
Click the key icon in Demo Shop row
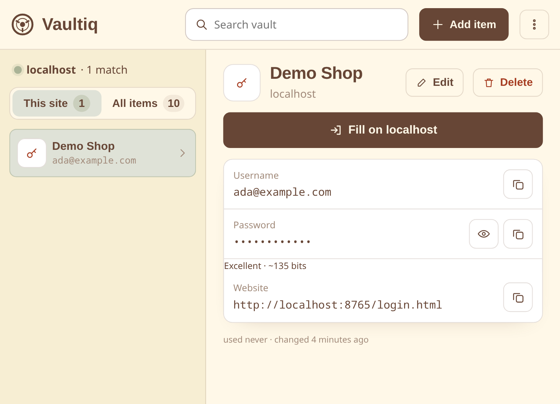[32, 153]
